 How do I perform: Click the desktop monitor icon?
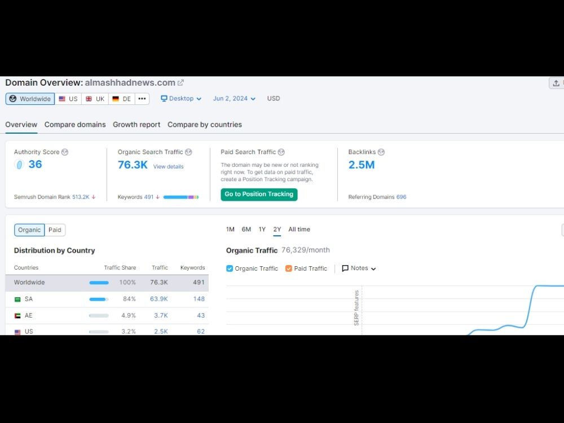(x=164, y=98)
